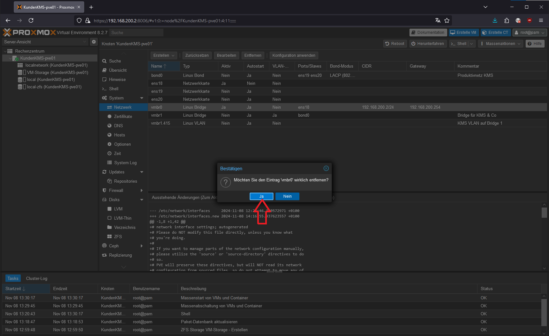This screenshot has width=549, height=336.
Task: Open the root@pam user dropdown
Action: tap(530, 33)
